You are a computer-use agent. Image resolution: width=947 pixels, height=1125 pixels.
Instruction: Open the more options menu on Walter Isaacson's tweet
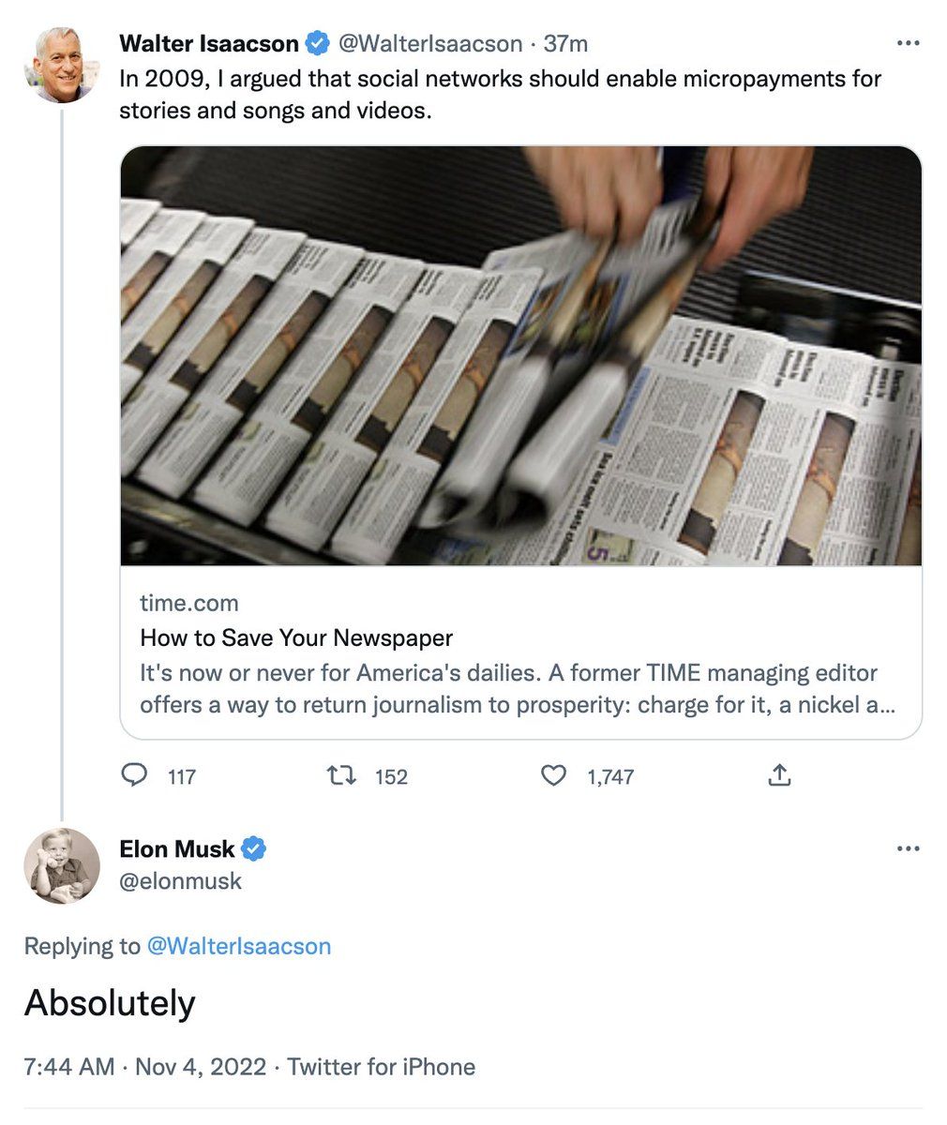tap(908, 43)
